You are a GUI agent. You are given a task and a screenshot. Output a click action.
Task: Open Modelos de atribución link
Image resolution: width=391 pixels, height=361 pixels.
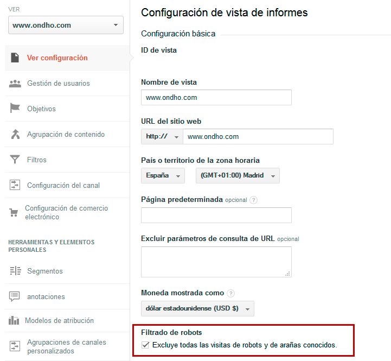pyautogui.click(x=59, y=320)
